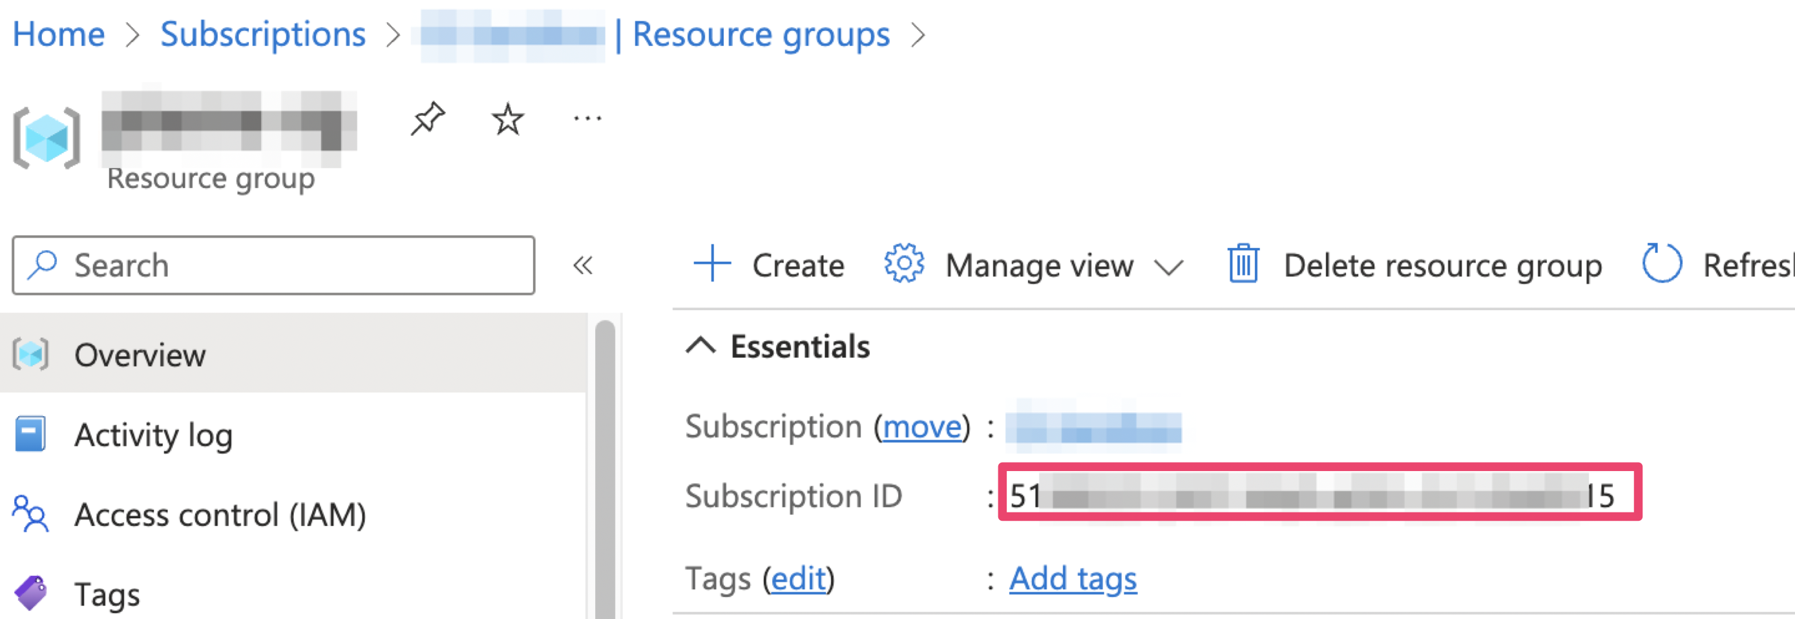The image size is (1795, 619).
Task: Click the Refresh circular arrow icon
Action: [1662, 264]
